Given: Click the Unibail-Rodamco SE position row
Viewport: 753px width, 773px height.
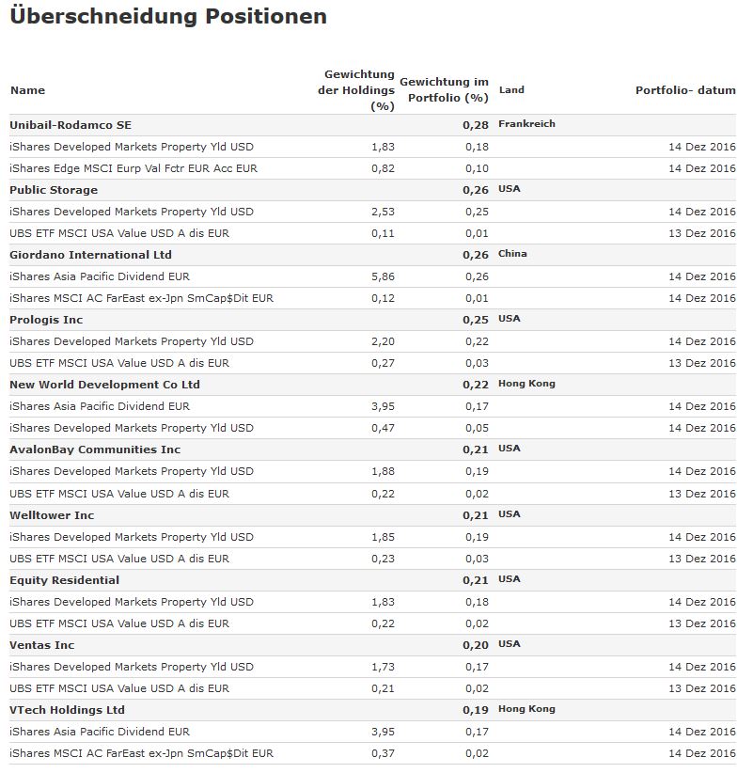Looking at the screenshot, I should click(71, 125).
